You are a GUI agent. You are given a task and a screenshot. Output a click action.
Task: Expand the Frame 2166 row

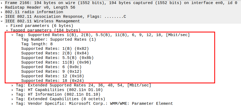pos(2,3)
